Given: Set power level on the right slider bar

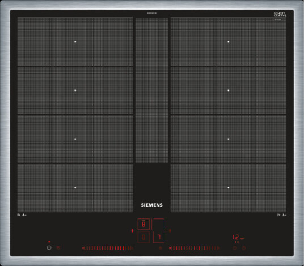Looking at the screenshot, I should pyautogui.click(x=195, y=248).
